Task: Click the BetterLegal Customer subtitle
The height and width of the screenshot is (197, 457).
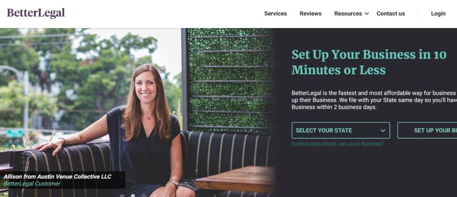Action: pyautogui.click(x=32, y=184)
